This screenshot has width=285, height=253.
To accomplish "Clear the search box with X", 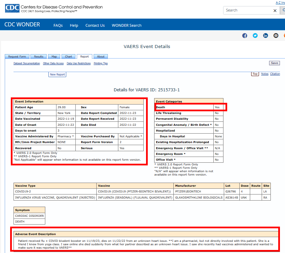I will 275,10.
